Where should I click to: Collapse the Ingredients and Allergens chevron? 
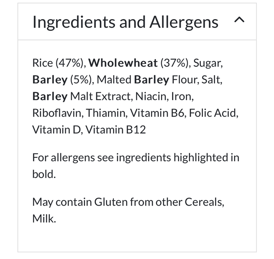pos(240,20)
